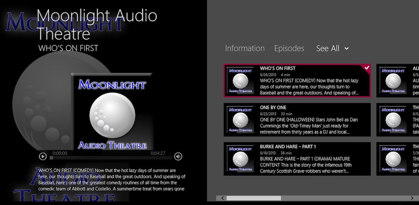Screen dimensions: 419x205
Task: Select the ONE BY ONE episode thumbnail
Action: (x=240, y=120)
